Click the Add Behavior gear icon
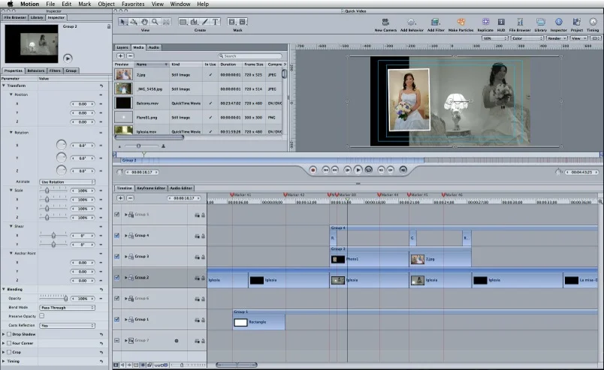 click(412, 22)
